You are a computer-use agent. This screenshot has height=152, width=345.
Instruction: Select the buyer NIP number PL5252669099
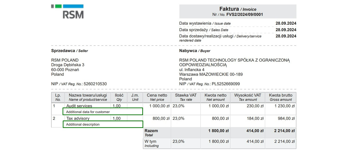[226, 84]
